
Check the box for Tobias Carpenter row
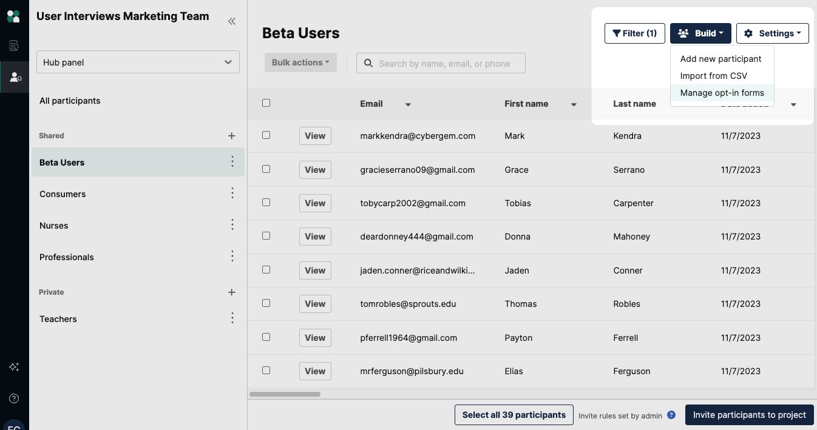coord(266,203)
